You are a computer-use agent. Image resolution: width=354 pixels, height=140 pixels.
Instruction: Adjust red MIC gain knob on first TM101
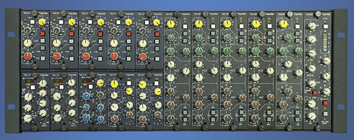(x=28, y=56)
